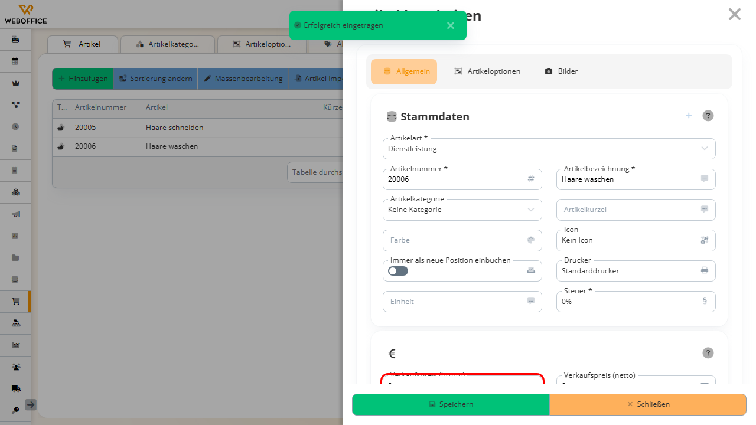Click the Icon picker symbol in Icon field

pos(705,240)
